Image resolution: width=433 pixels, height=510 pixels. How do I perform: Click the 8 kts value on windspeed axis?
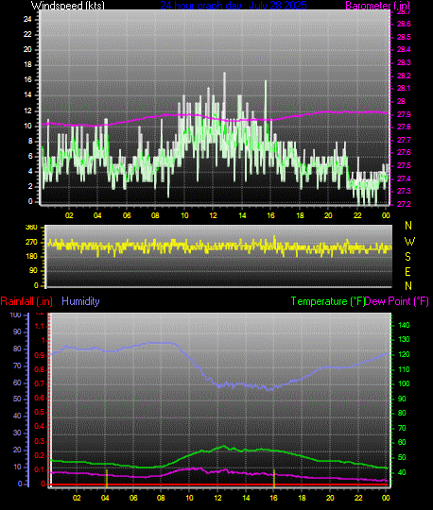click(30, 141)
